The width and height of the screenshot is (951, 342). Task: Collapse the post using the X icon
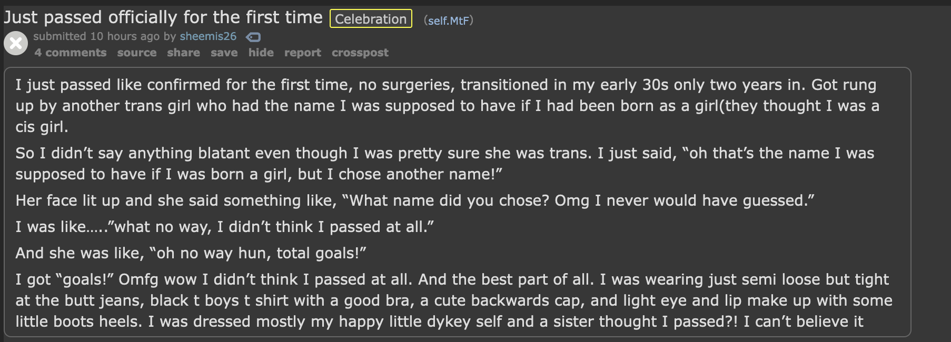pyautogui.click(x=16, y=43)
